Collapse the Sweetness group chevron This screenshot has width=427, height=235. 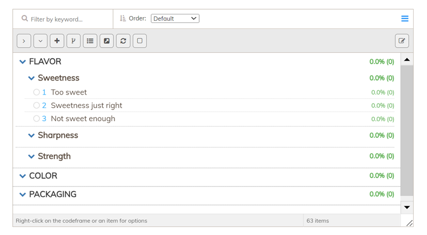pyautogui.click(x=31, y=78)
